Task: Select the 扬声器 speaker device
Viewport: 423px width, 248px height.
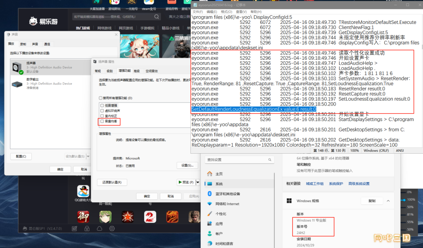Action: [51, 67]
